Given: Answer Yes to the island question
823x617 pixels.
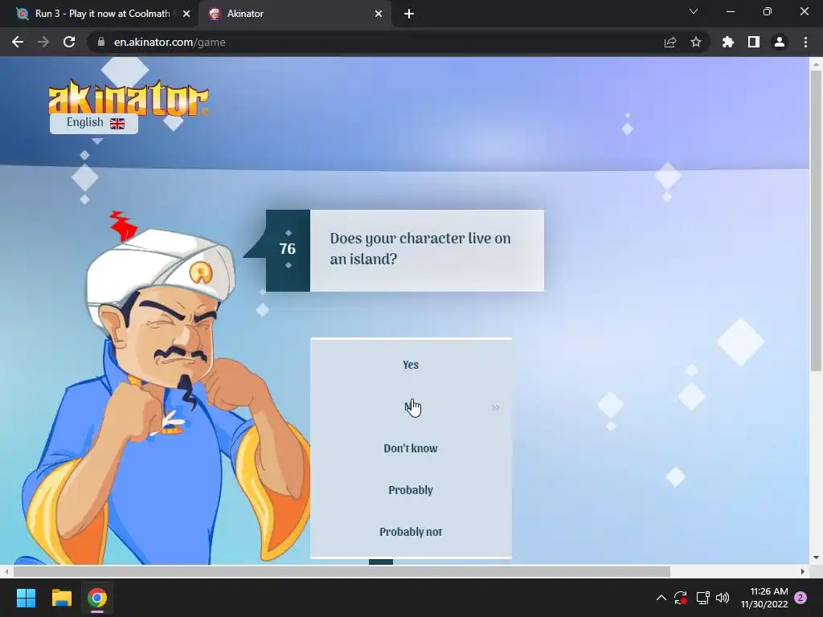Looking at the screenshot, I should point(411,365).
